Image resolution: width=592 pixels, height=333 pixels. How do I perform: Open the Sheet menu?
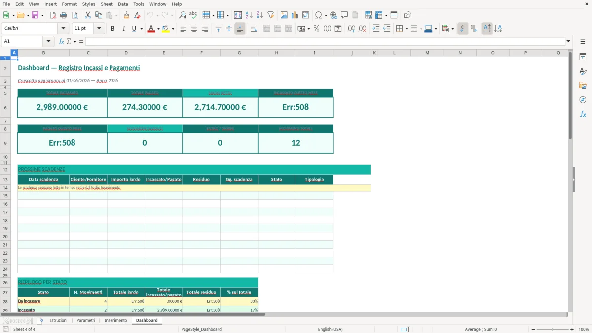pos(107,4)
